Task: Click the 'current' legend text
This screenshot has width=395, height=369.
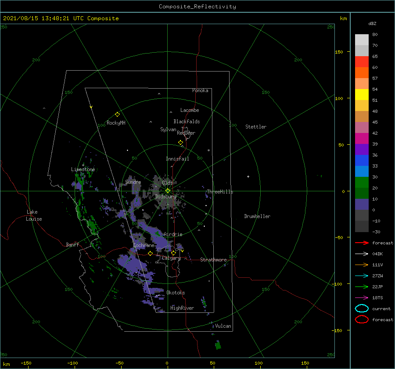Action: [381, 309]
